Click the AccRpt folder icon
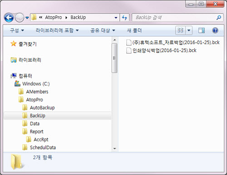The height and width of the screenshot is (175, 227). coord(29,140)
